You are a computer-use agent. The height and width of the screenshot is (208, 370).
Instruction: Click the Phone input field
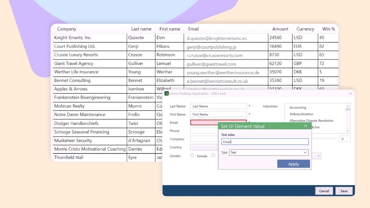204,131
